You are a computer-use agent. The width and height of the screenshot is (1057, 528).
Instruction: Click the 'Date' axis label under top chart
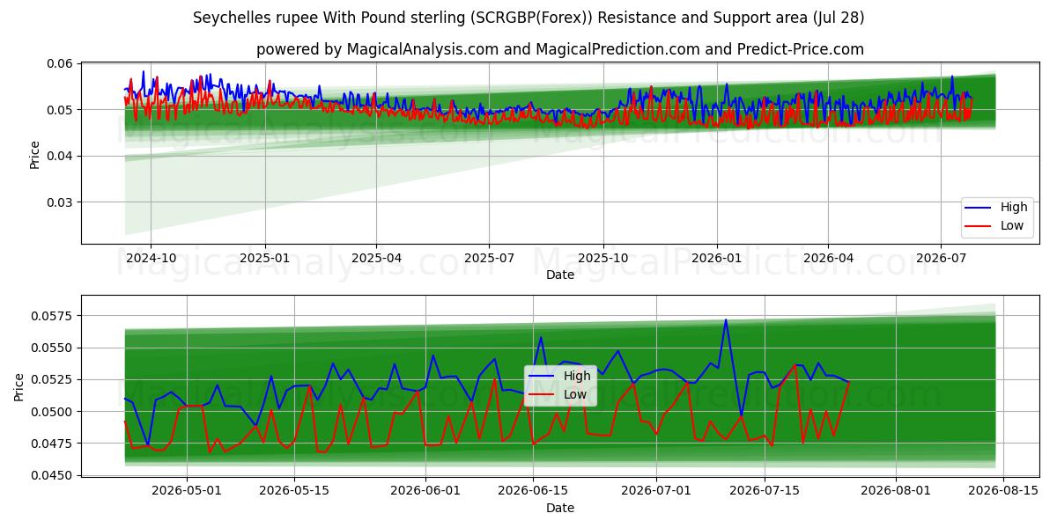pos(560,275)
